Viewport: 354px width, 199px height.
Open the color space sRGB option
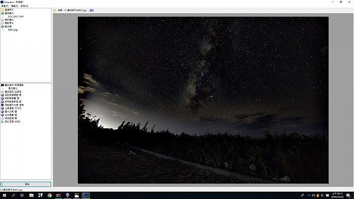[x=11, y=122]
